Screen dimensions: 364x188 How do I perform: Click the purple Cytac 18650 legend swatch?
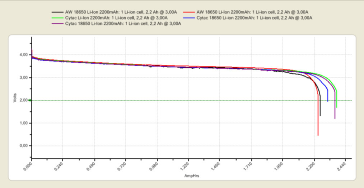coord(58,24)
